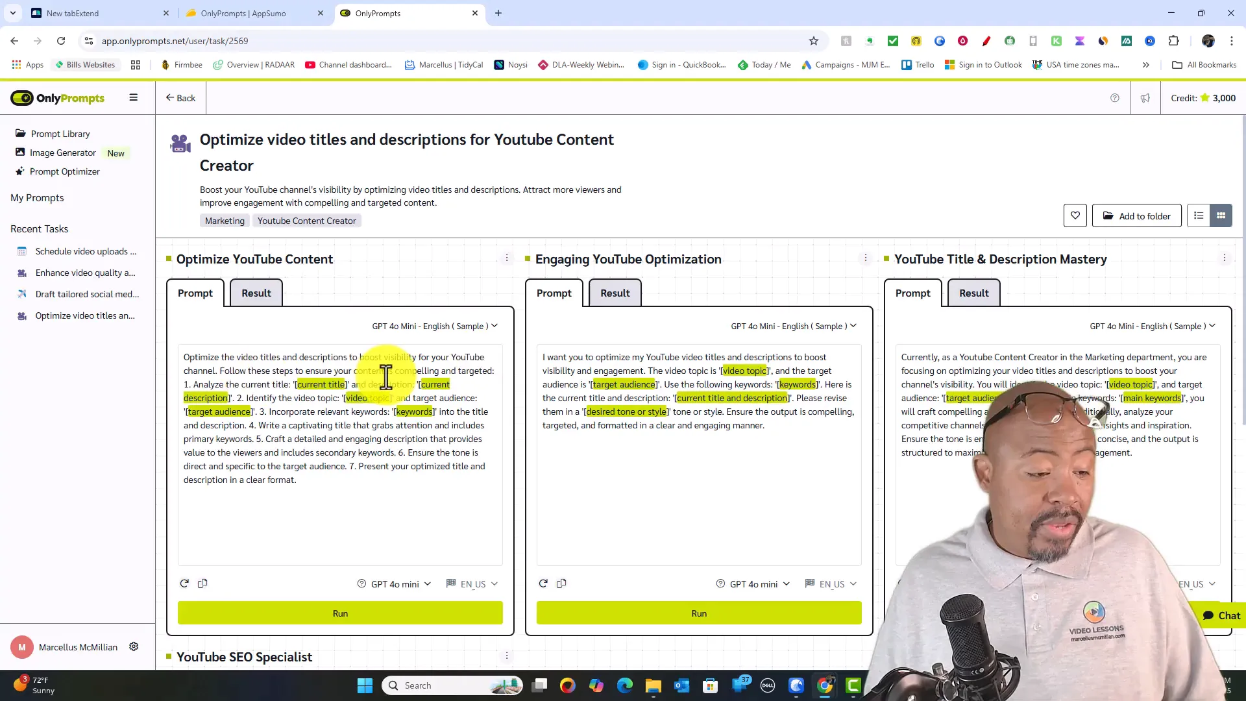1246x701 pixels.
Task: Open Trello bookmark
Action: [918, 65]
